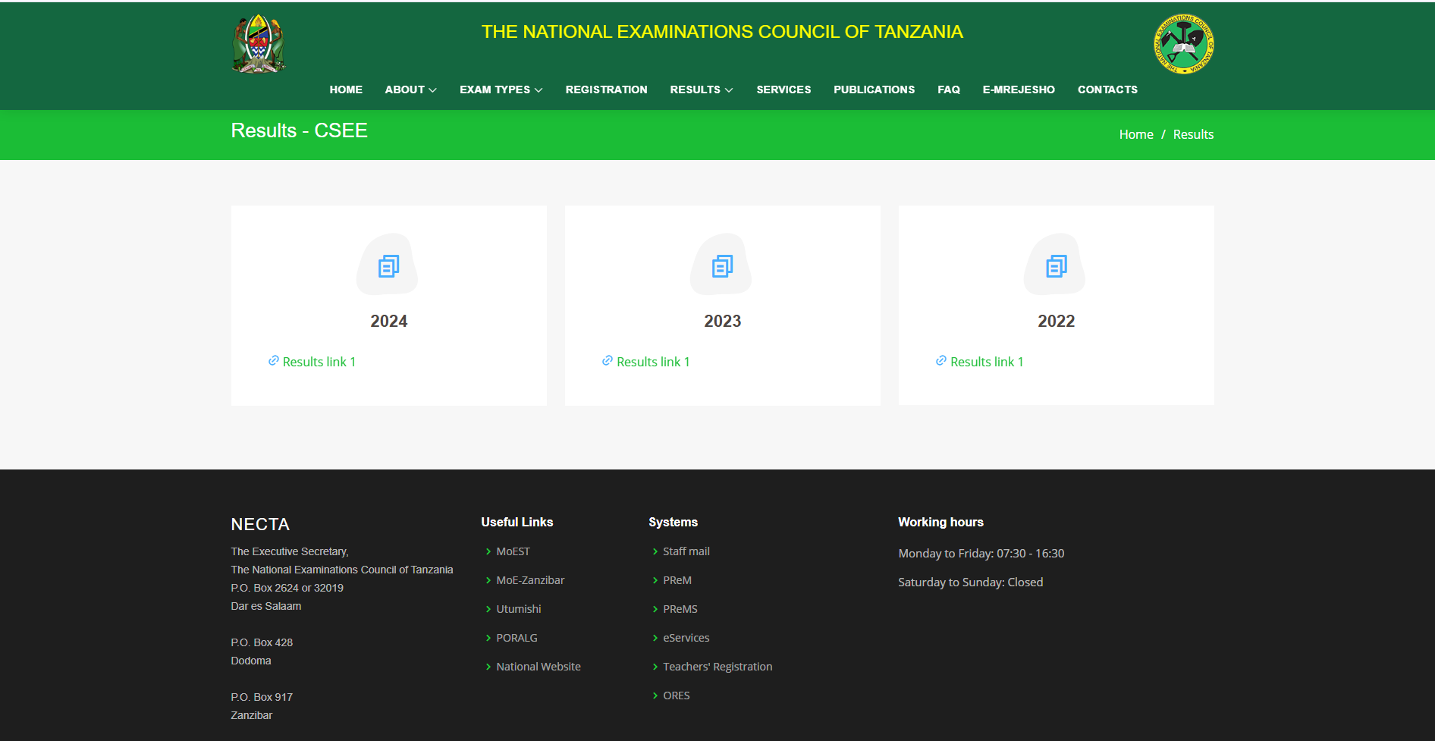Screen dimensions: 1435x741
Task: Click the green arrow beside Staff mail
Action: click(656, 551)
